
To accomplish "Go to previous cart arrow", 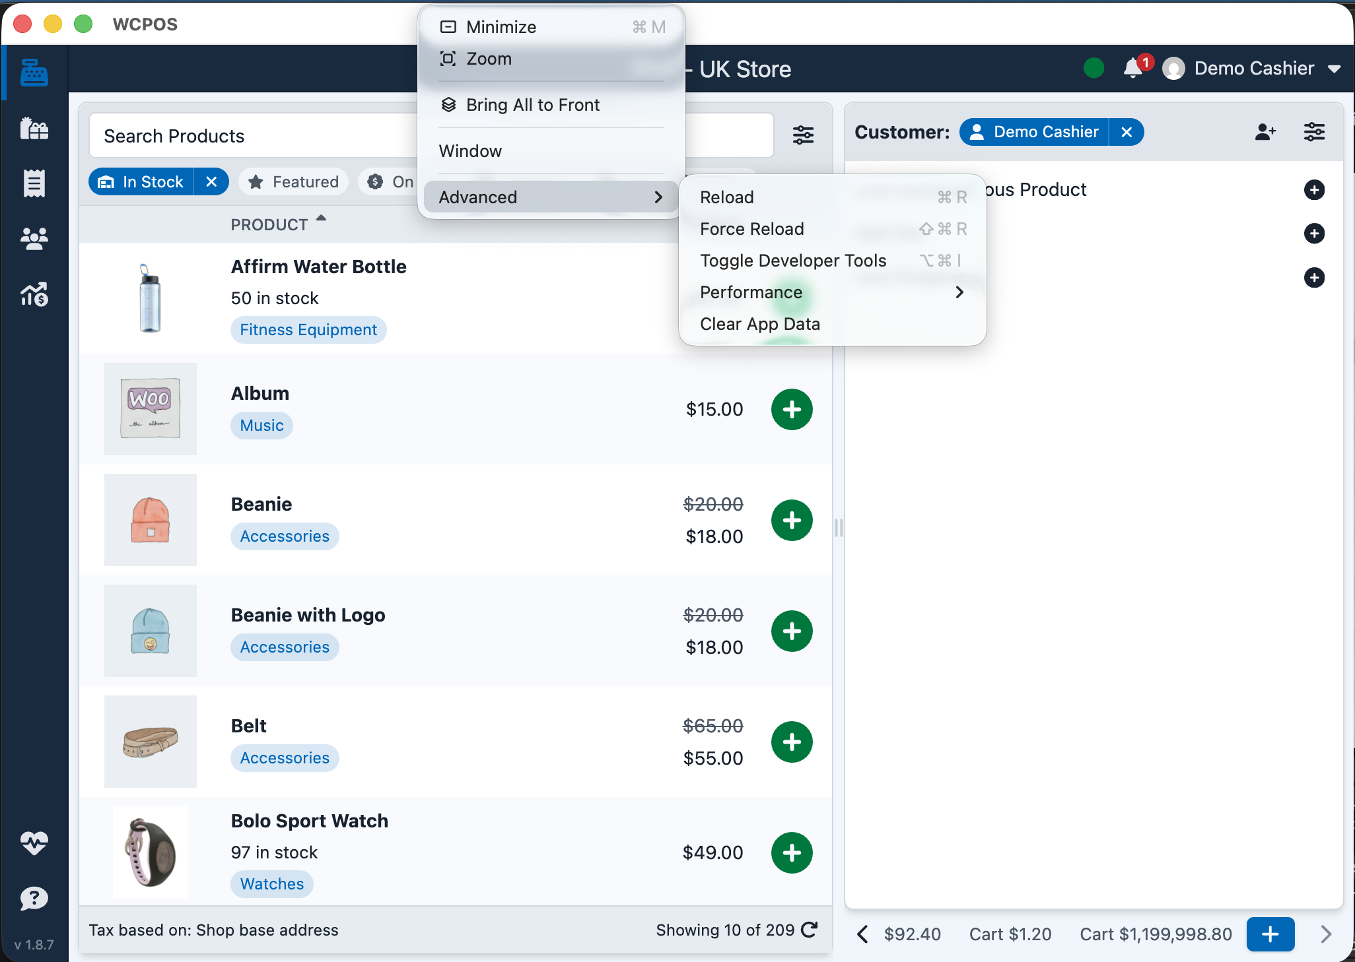I will (x=862, y=934).
